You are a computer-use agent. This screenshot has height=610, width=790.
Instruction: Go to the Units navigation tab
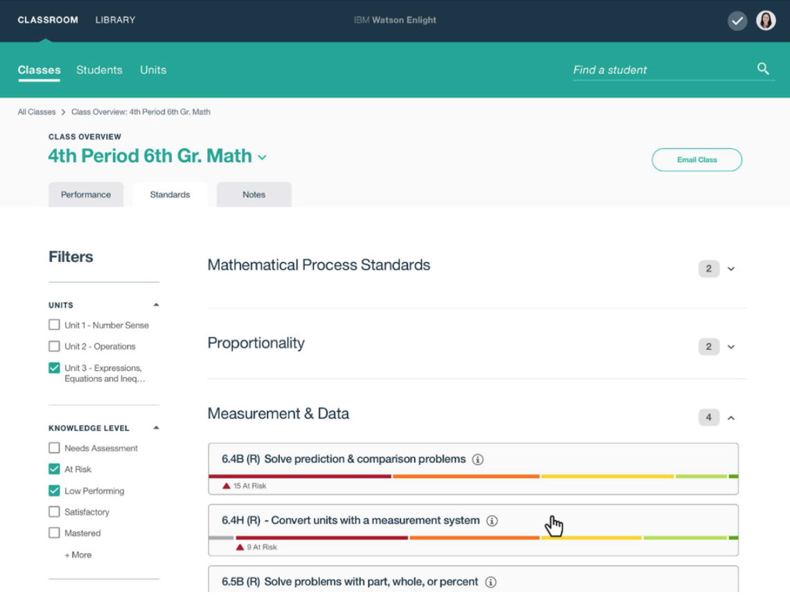153,70
